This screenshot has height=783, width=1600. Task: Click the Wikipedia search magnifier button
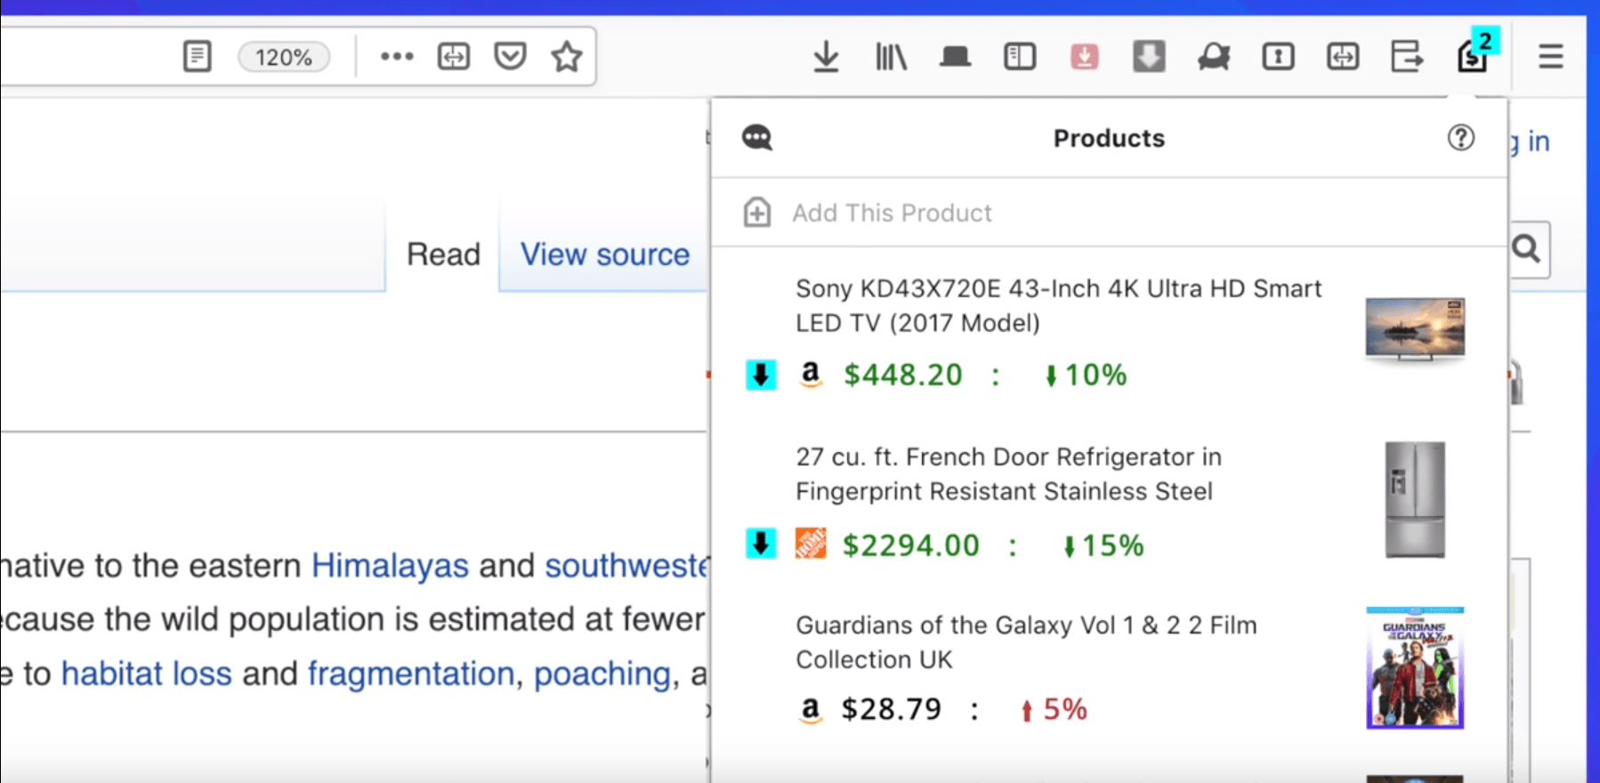(1527, 249)
